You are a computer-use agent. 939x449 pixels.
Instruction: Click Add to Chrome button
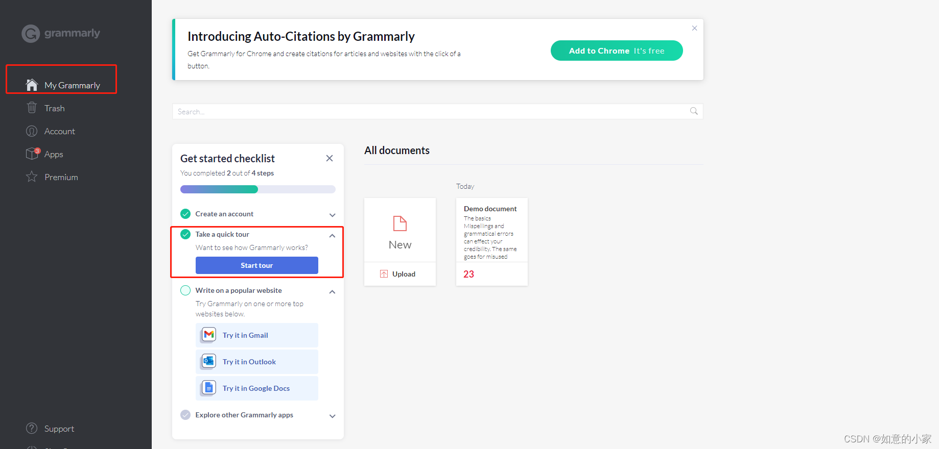click(617, 51)
